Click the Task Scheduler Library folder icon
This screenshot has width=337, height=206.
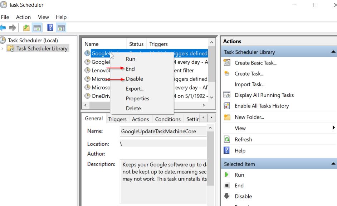click(x=10, y=48)
